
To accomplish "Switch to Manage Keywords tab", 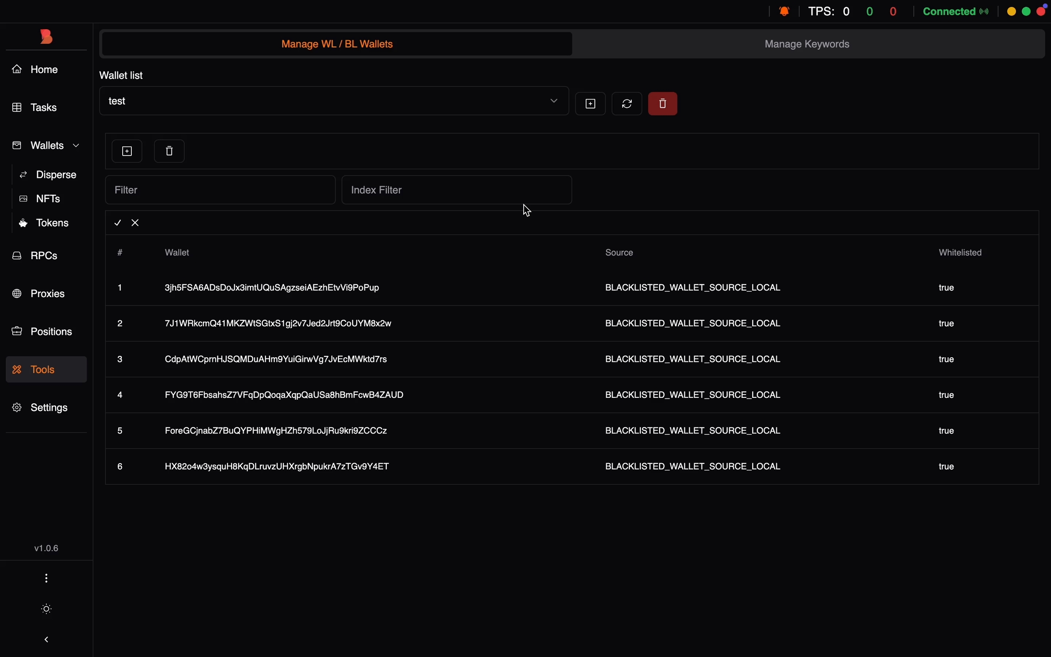I will click(806, 44).
